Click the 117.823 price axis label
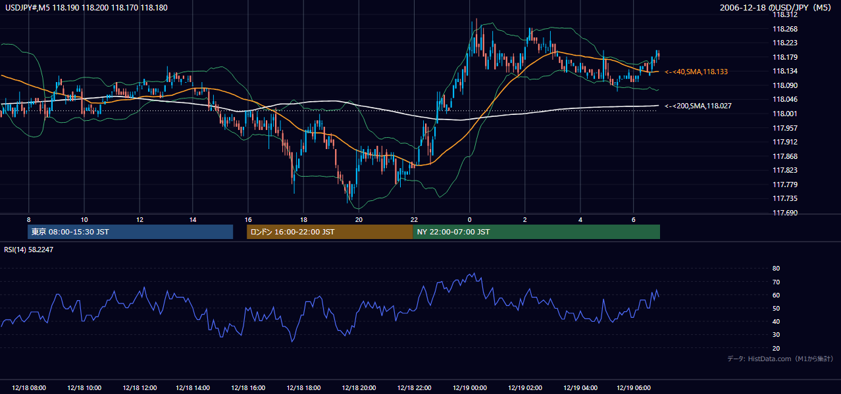The image size is (841, 394). click(x=784, y=170)
